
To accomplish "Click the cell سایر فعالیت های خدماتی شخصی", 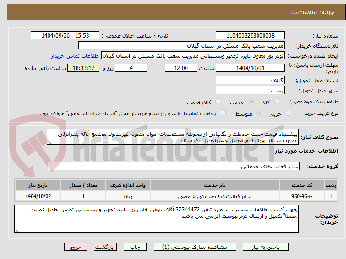I will [215, 196].
